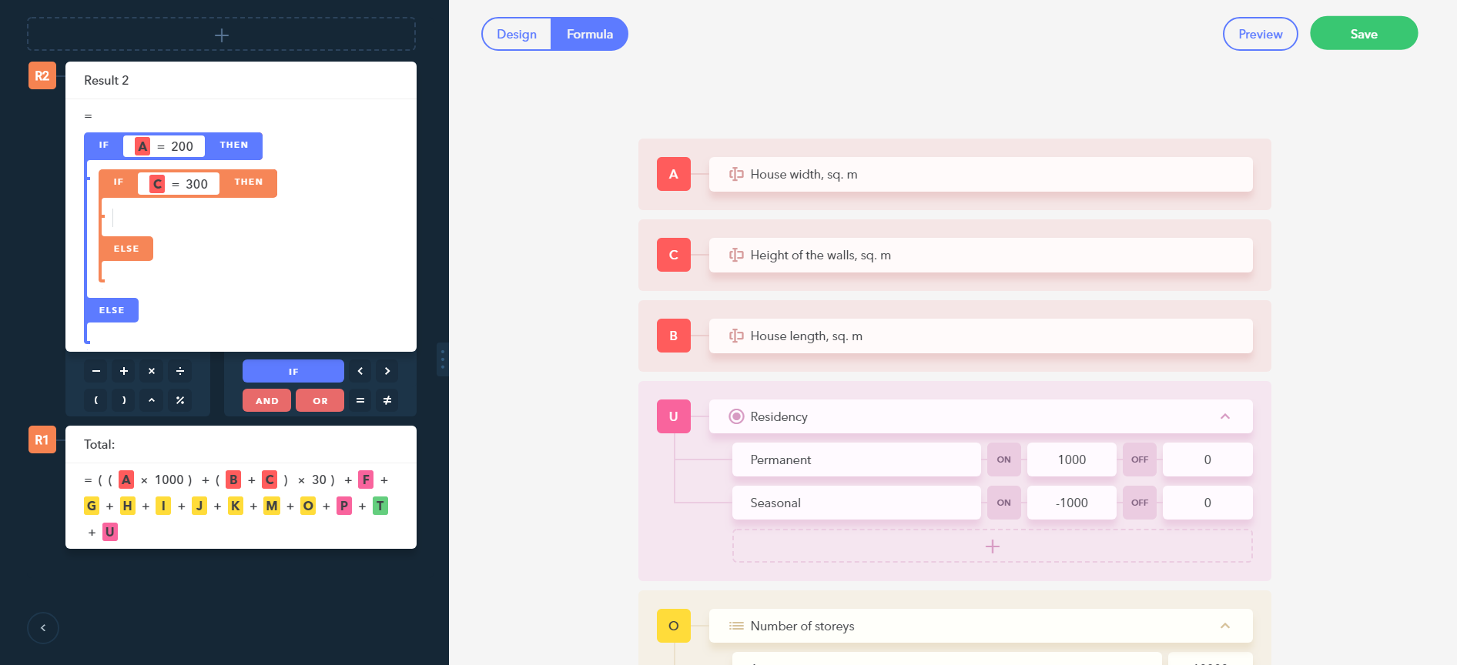The height and width of the screenshot is (665, 1457).
Task: Click the orange ELSE block
Action: [x=126, y=249]
